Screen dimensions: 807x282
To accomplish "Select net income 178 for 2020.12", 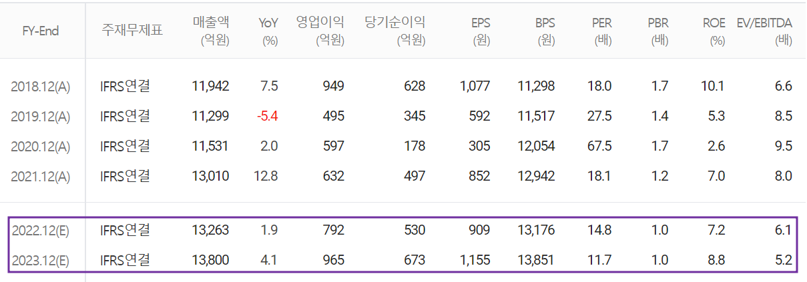I will click(x=414, y=146).
